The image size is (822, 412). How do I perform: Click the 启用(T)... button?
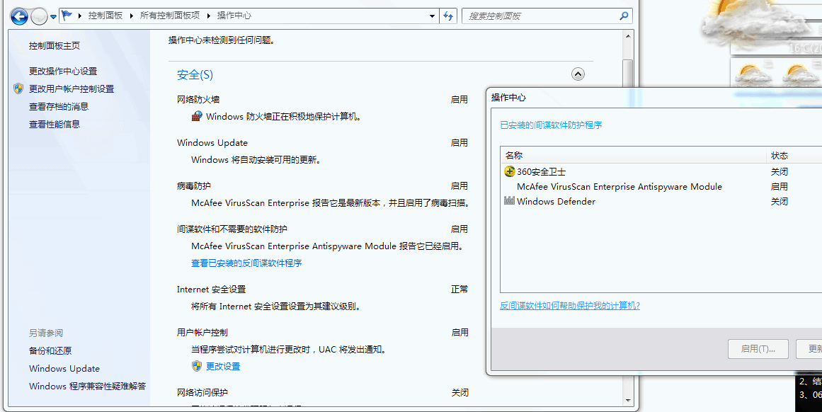[x=758, y=348]
